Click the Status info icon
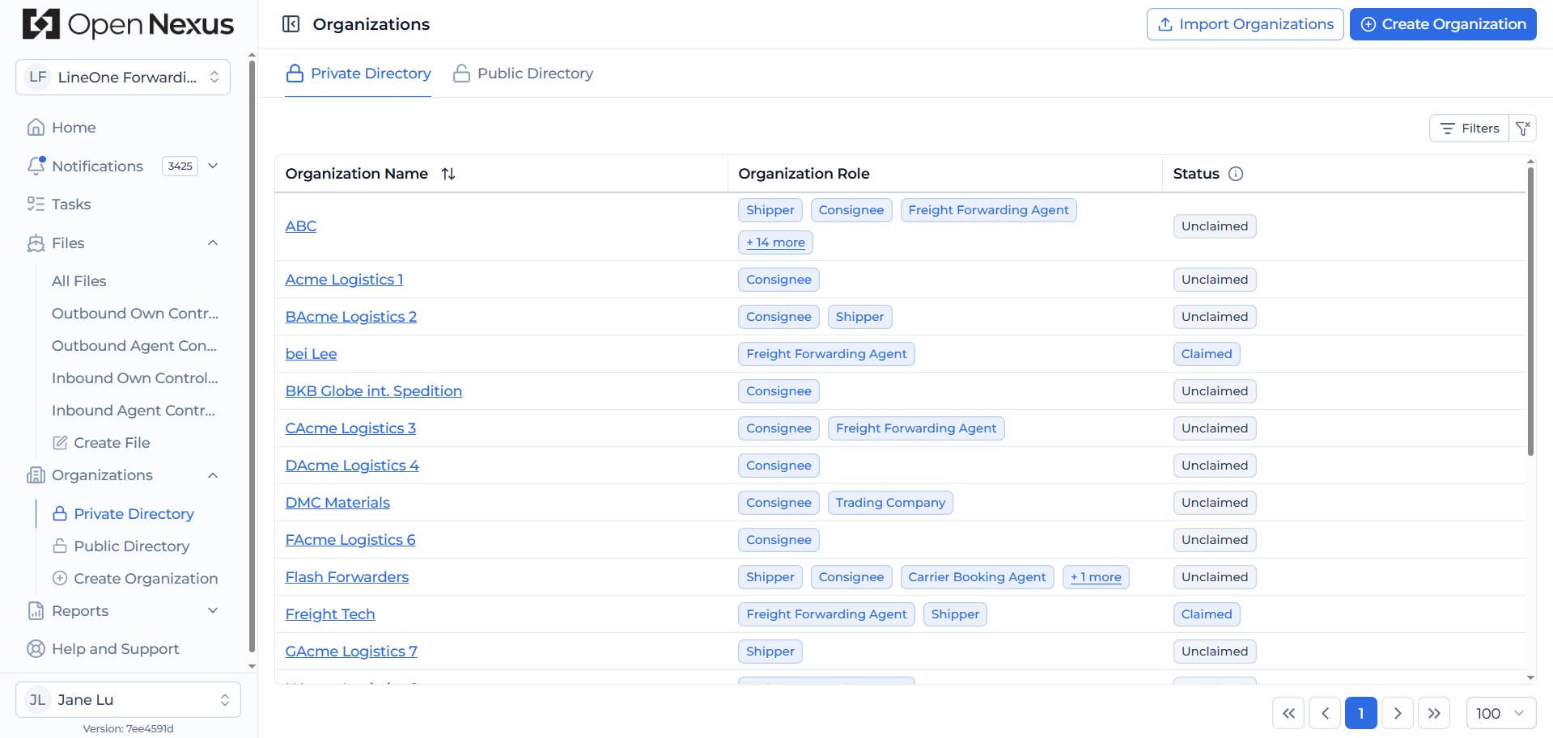 coord(1236,174)
